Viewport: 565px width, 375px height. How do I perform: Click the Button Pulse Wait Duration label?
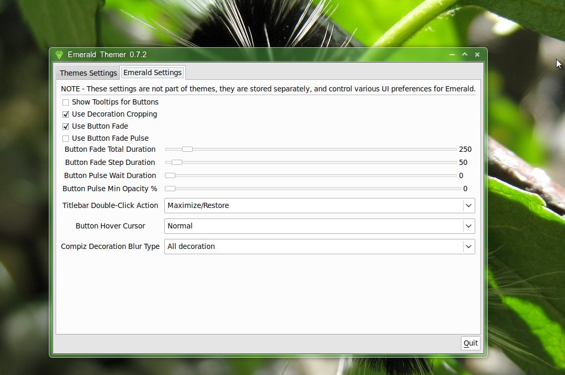(x=110, y=175)
